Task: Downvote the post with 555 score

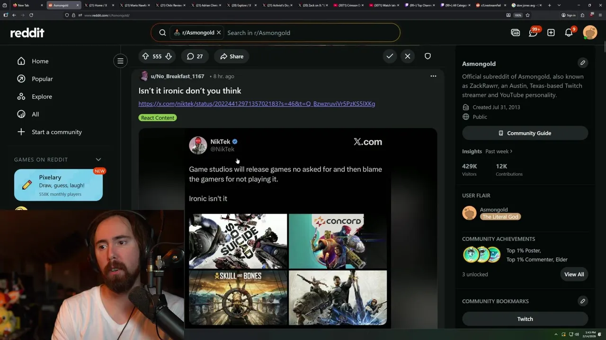Action: [168, 56]
